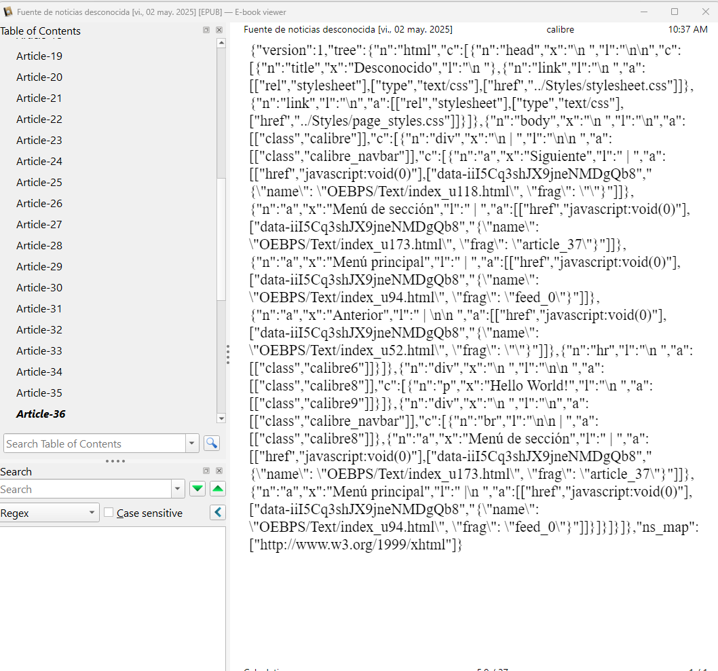Open Article-33 in table of contents
Screen dimensions: 718x671
click(x=39, y=351)
